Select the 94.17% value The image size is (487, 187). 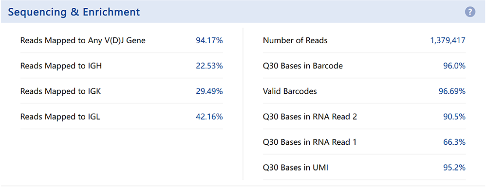pos(209,41)
